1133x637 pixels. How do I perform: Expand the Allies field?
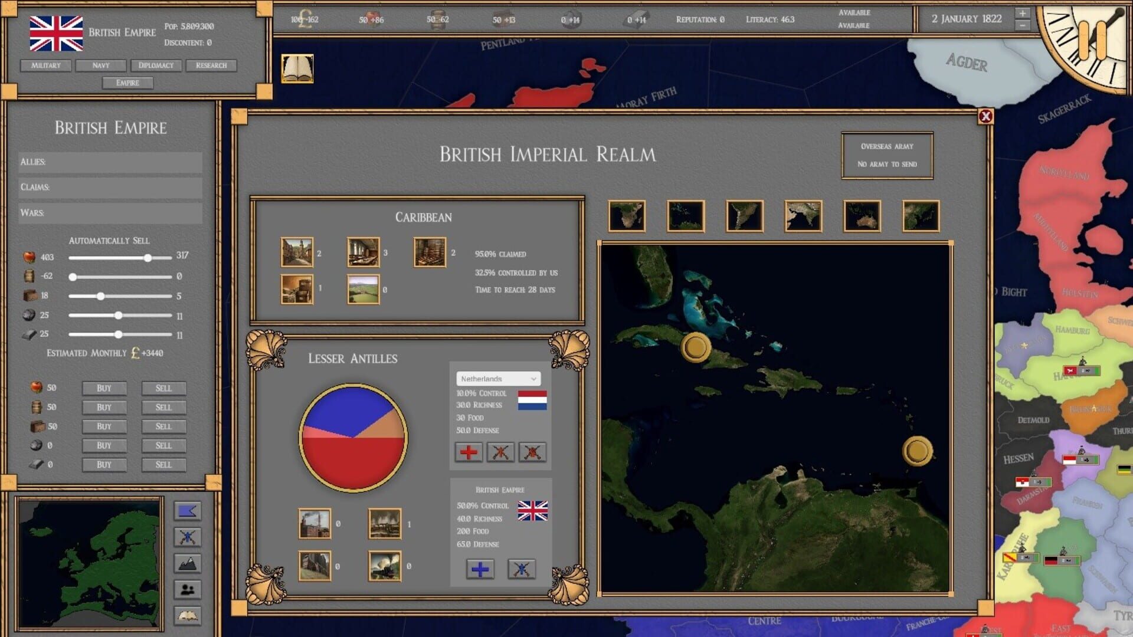(x=110, y=162)
